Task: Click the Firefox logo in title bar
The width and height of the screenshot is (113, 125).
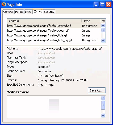Action: point(4,4)
